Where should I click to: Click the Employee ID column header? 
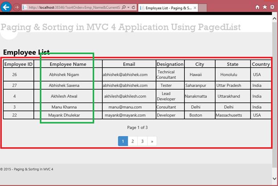coord(18,64)
